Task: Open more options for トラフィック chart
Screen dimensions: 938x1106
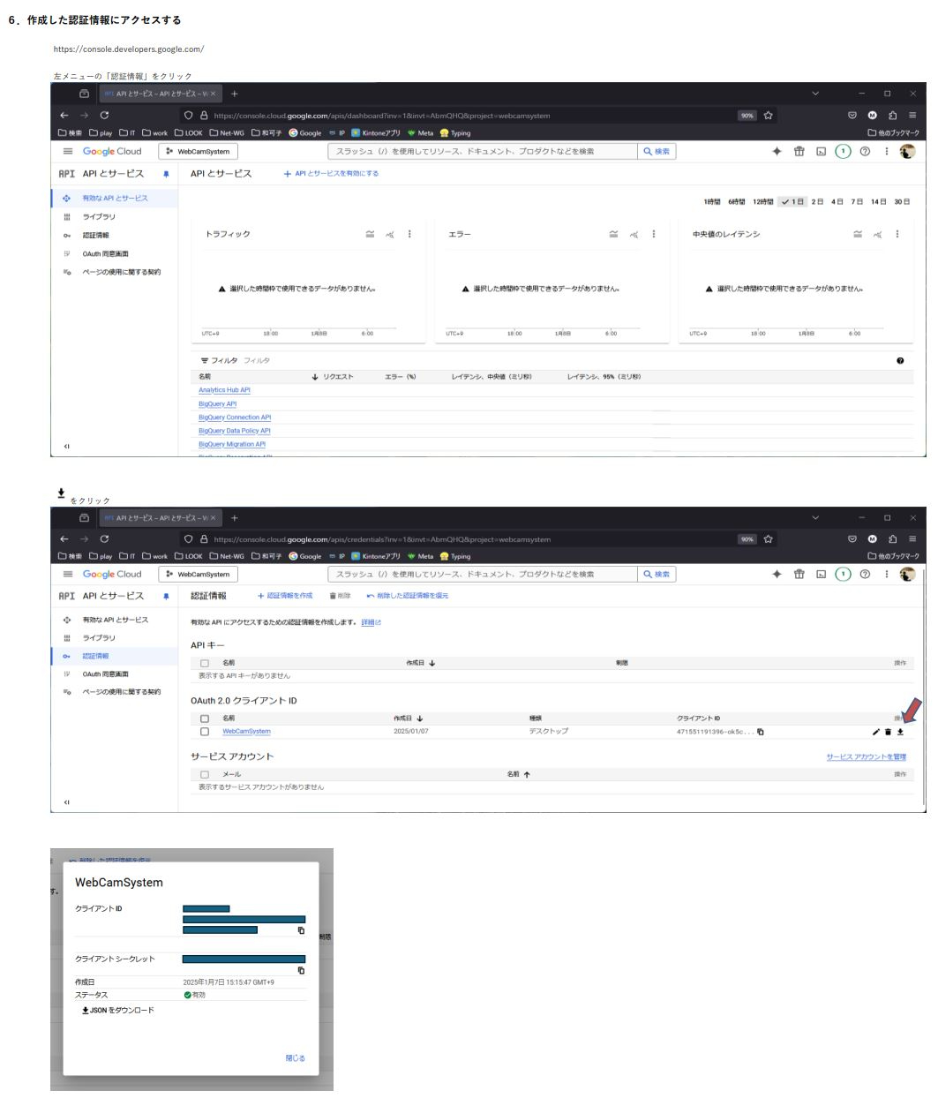Action: tap(409, 234)
